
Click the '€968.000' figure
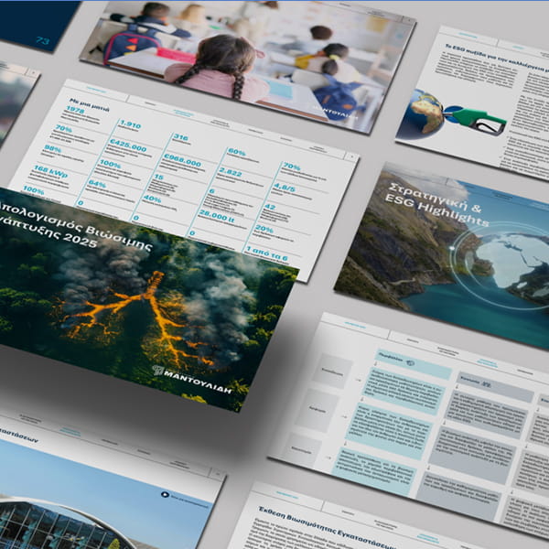tap(182, 159)
